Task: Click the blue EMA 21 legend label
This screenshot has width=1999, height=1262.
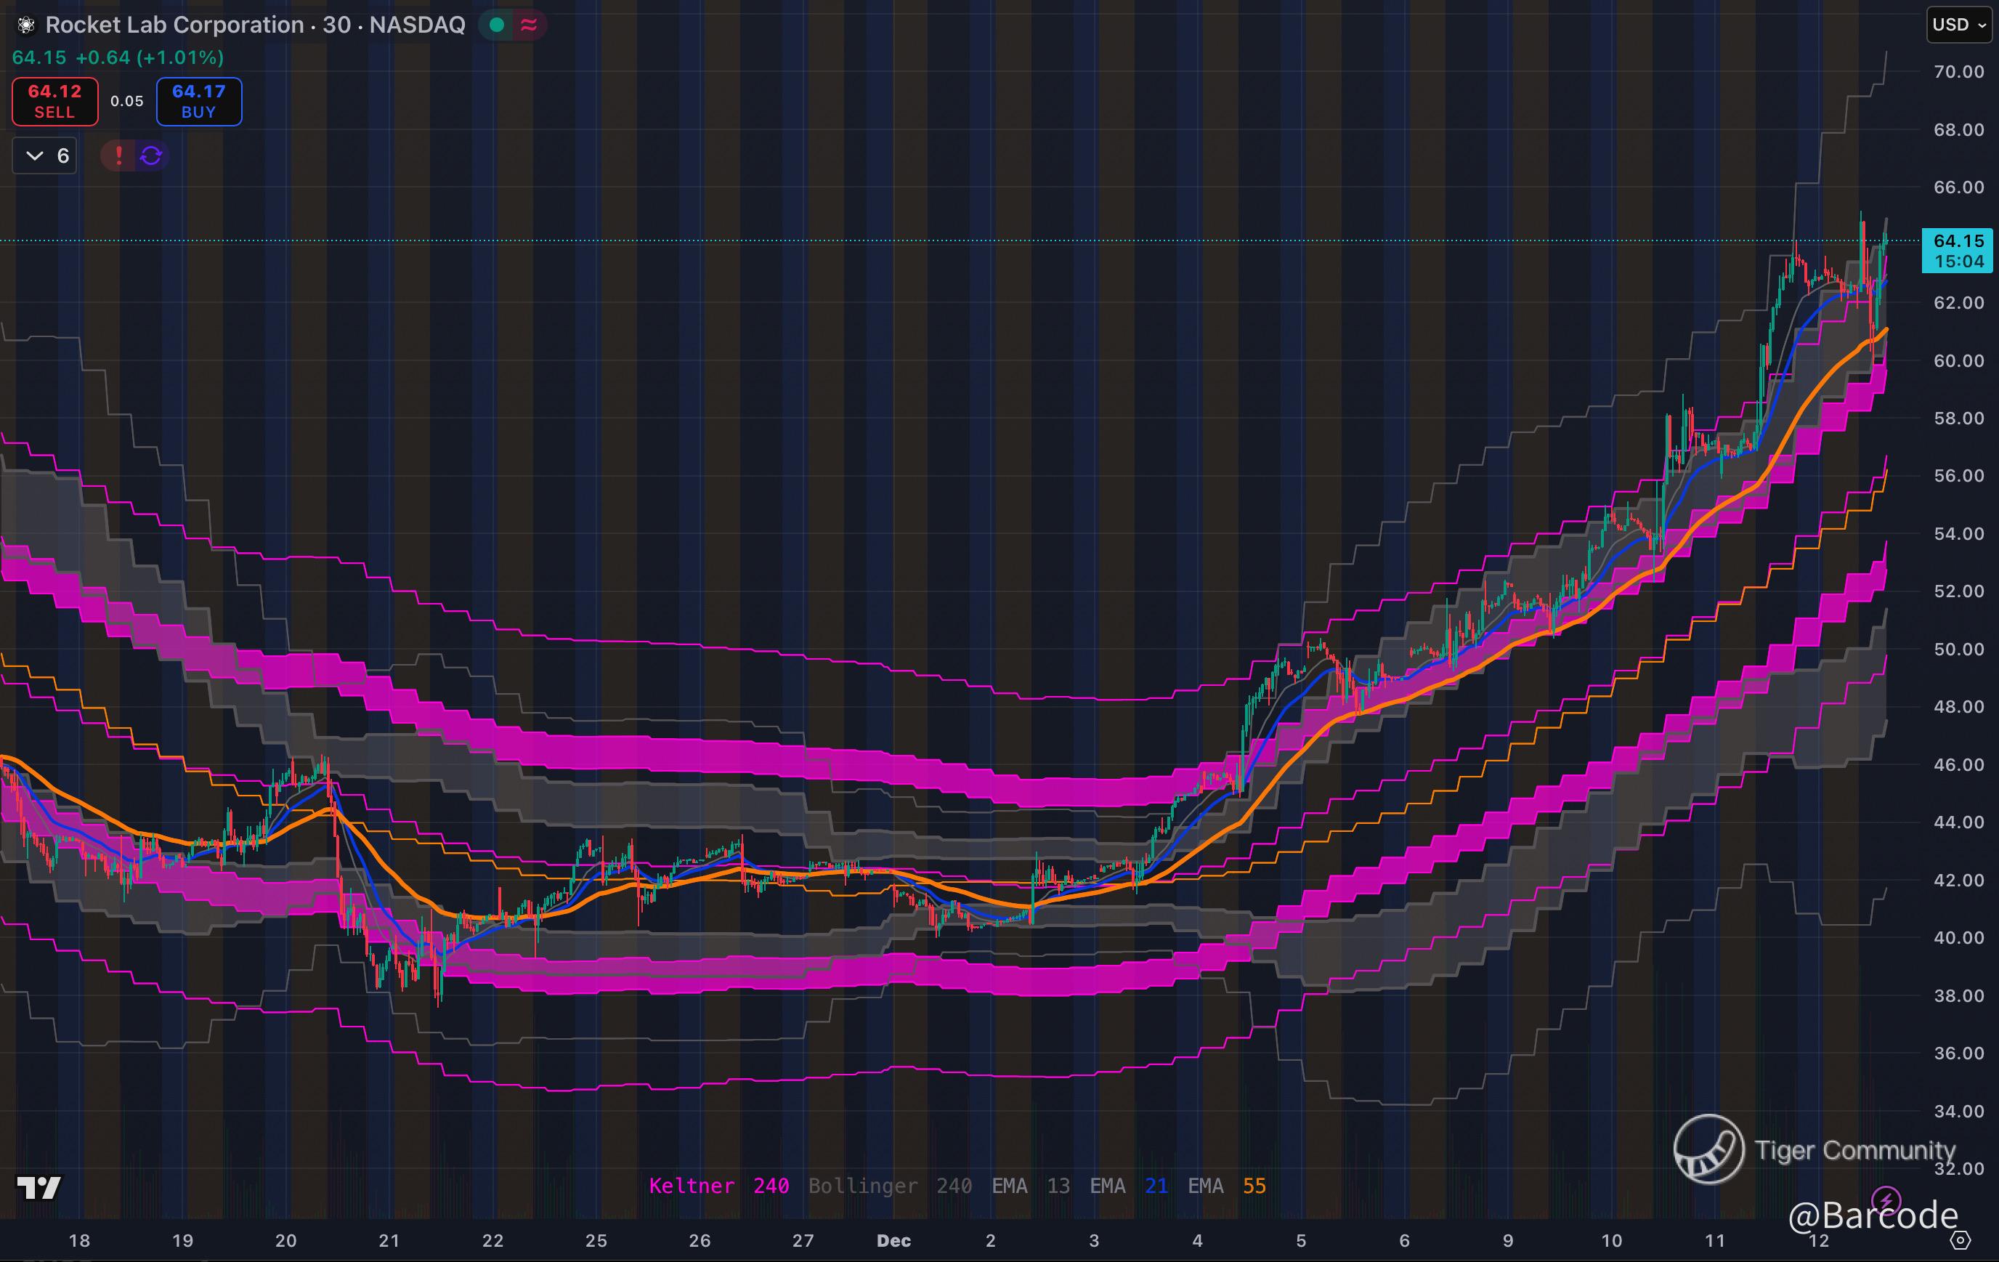Action: coord(1128,1186)
